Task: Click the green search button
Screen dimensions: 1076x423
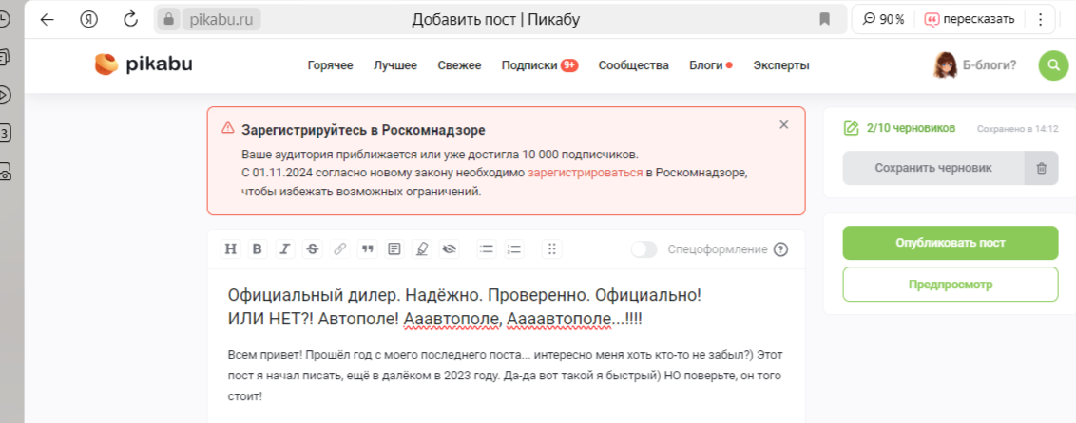Action: coord(1053,65)
